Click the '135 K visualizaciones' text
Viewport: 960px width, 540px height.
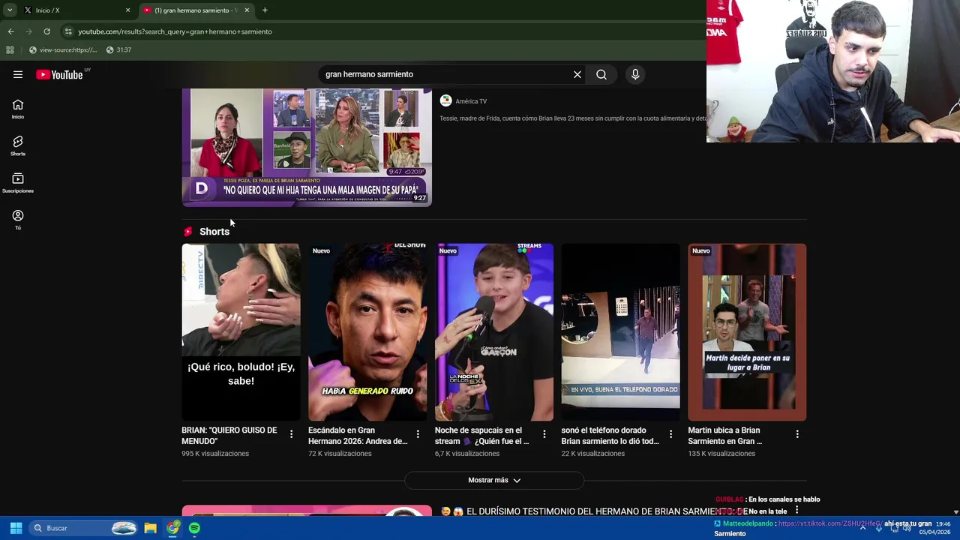coord(721,454)
